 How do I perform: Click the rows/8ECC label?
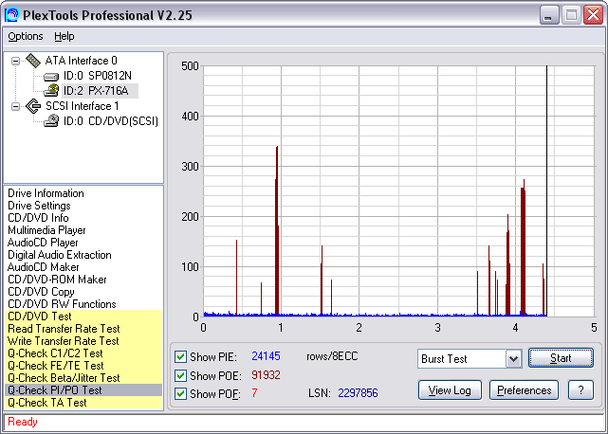pyautogui.click(x=332, y=356)
